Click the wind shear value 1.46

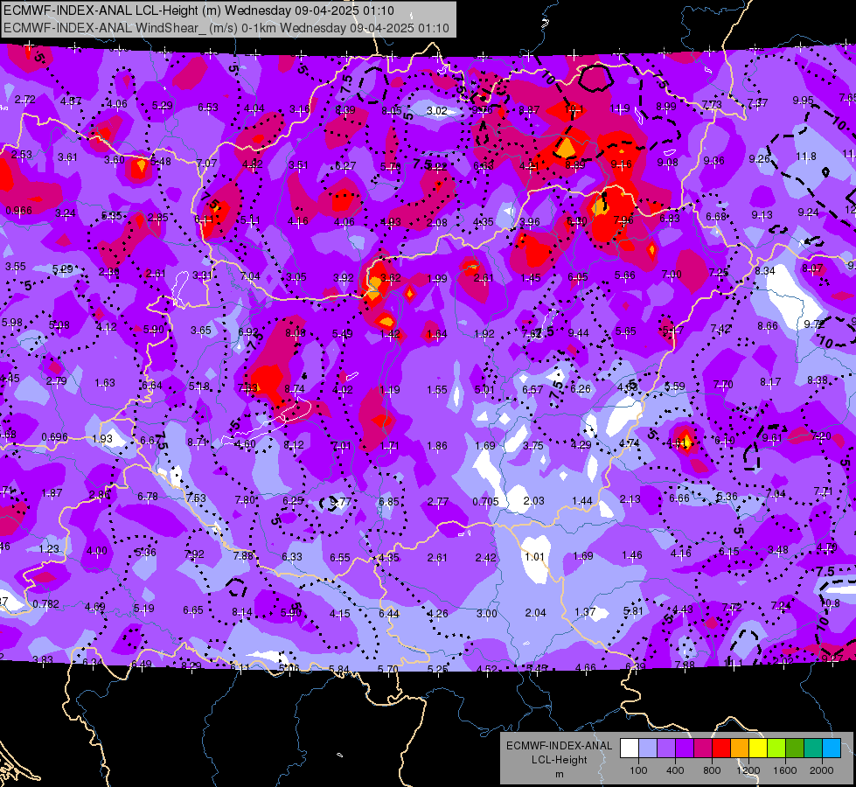(x=631, y=555)
